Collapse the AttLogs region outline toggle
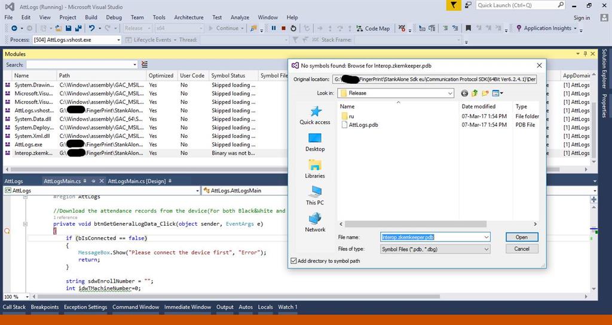Image resolution: width=612 pixels, height=325 pixels. pyautogui.click(x=25, y=197)
